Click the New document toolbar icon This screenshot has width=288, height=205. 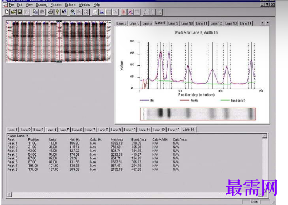7,12
